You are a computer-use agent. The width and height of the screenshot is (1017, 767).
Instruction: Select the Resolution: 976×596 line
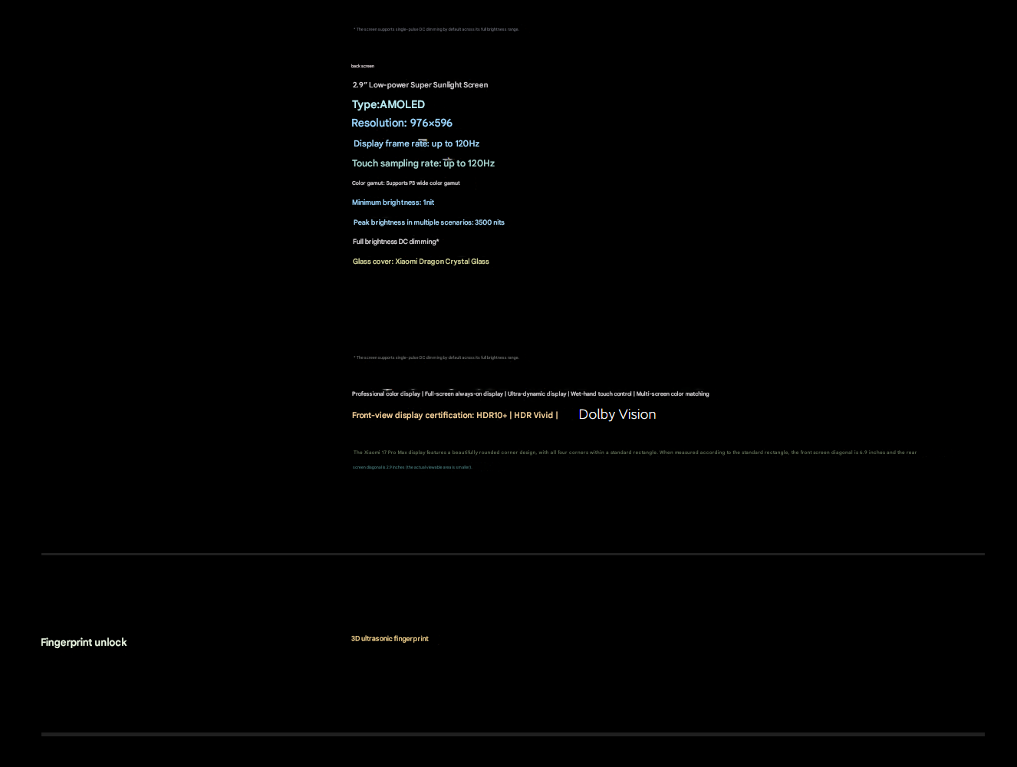(402, 123)
